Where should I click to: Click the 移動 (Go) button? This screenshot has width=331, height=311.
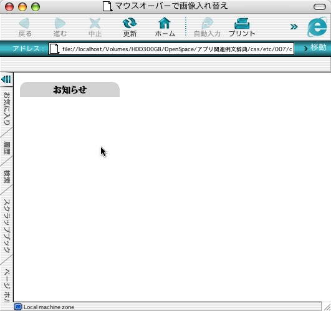[x=315, y=47]
